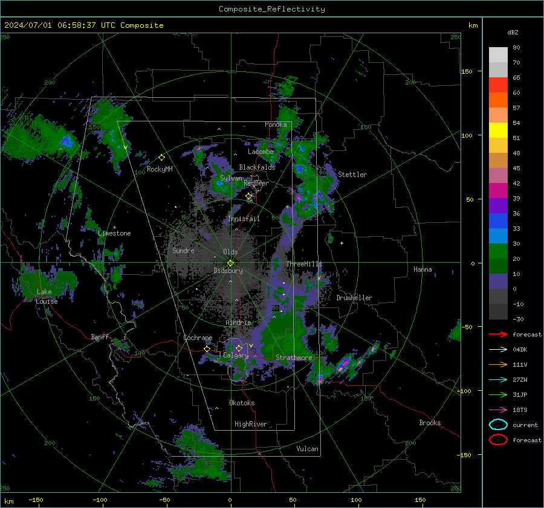Click the ThreeHills town label
Screen dimensions: 544x508
coord(304,264)
